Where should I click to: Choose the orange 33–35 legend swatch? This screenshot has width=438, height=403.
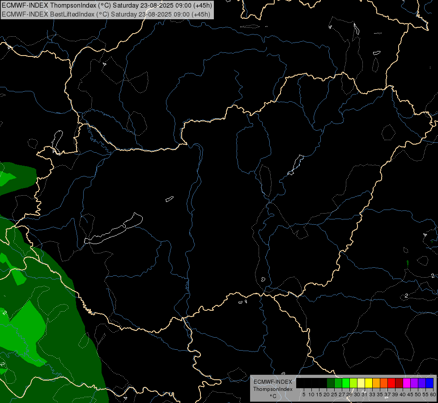tap(376, 383)
